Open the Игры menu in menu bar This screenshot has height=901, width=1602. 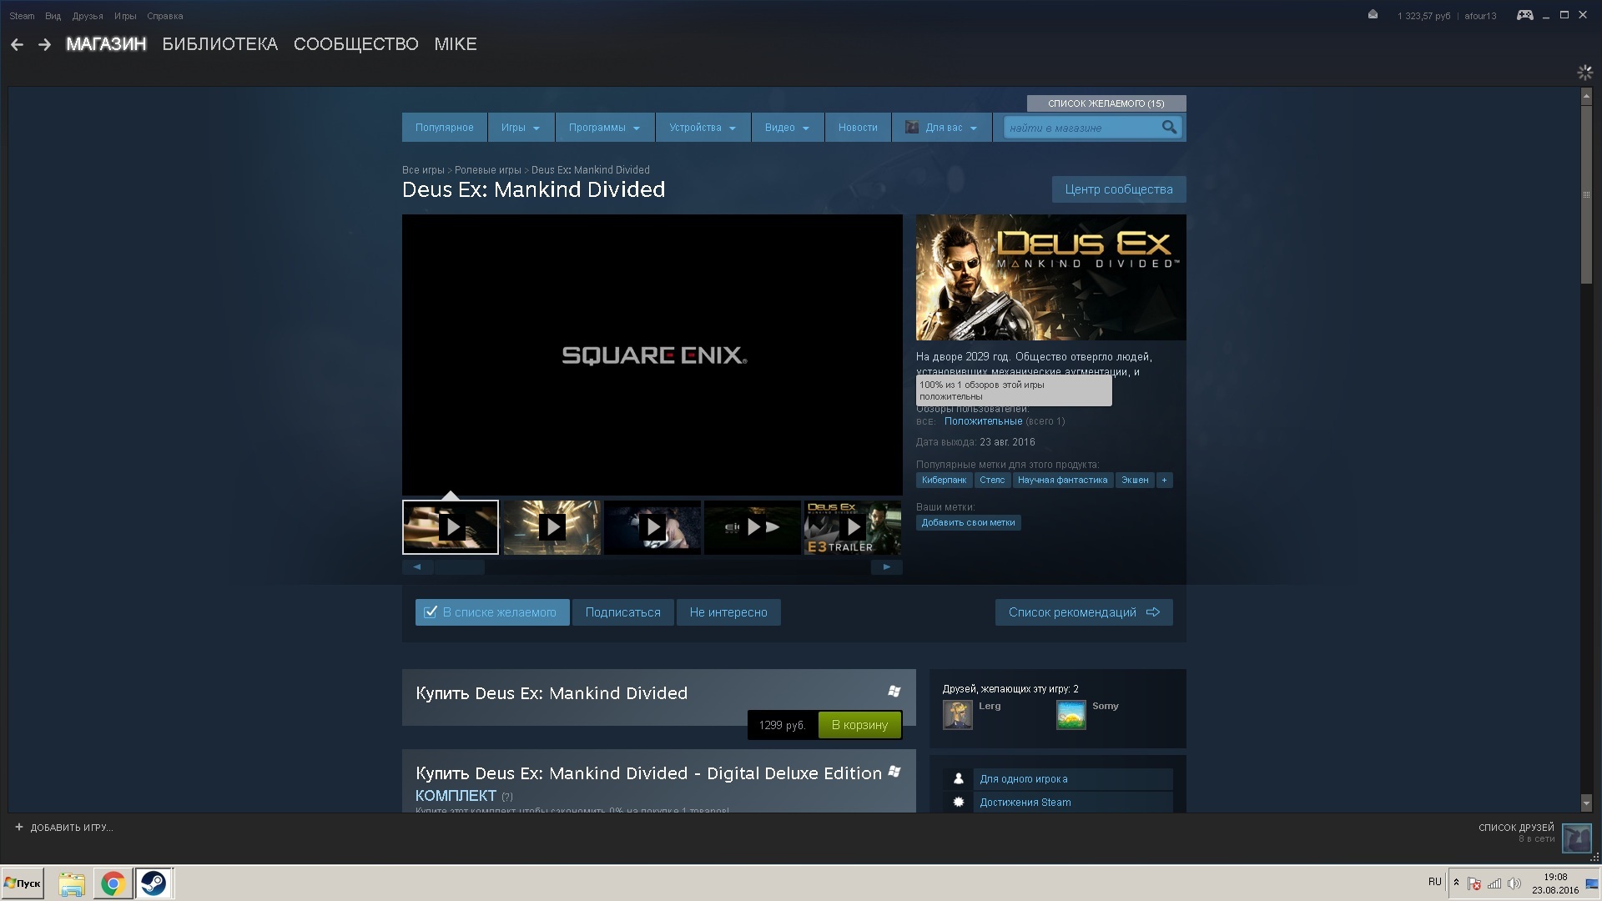pos(125,16)
